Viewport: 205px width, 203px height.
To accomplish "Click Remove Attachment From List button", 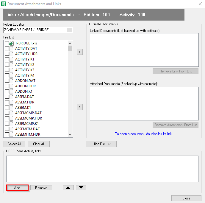I will (176, 125).
